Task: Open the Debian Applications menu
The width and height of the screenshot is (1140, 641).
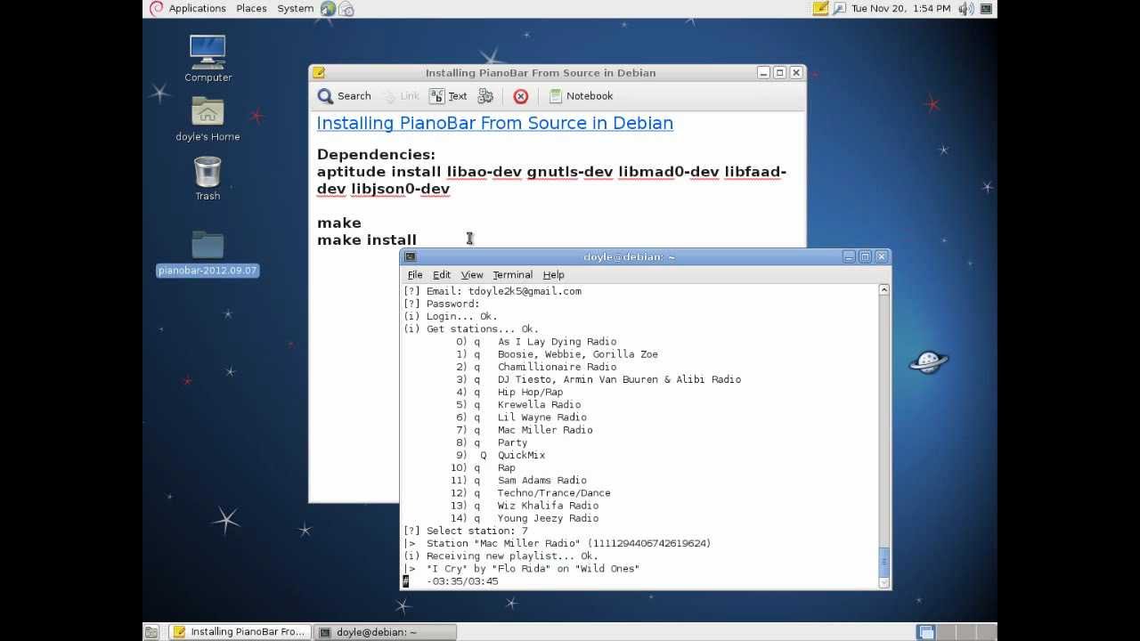Action: pyautogui.click(x=188, y=8)
